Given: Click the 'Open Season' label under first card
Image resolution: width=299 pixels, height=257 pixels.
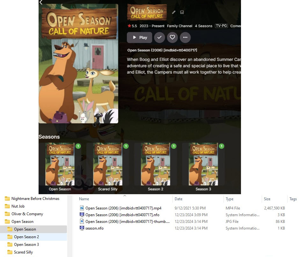Looking at the screenshot, I should (60, 189).
